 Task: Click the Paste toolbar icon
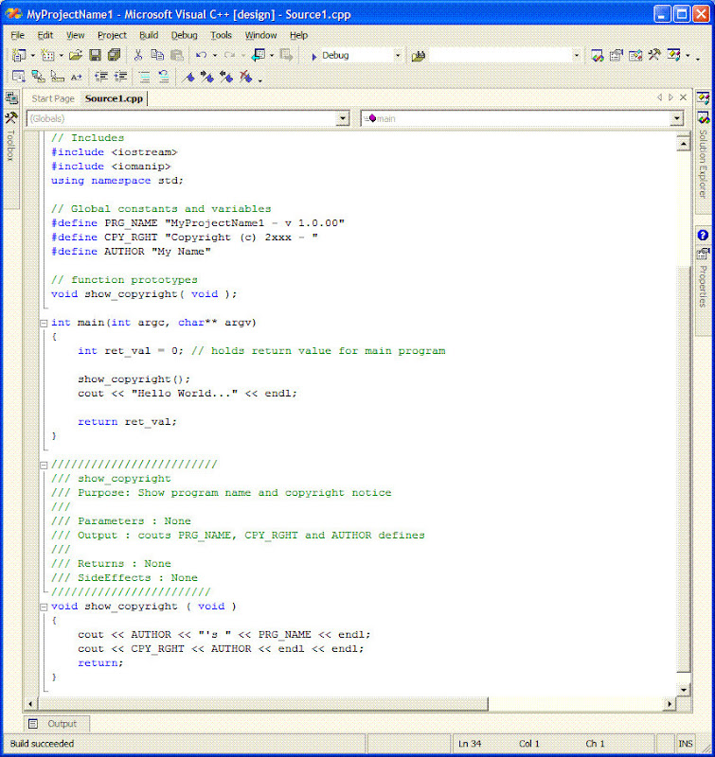point(177,56)
